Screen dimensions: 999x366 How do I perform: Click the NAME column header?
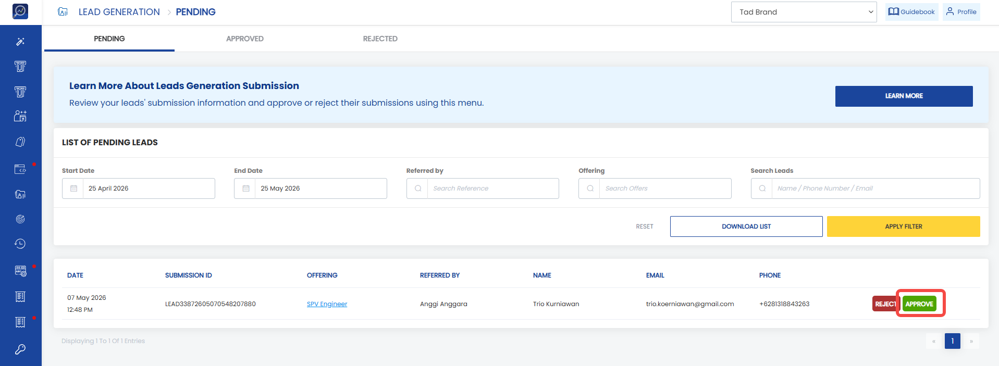coord(542,275)
